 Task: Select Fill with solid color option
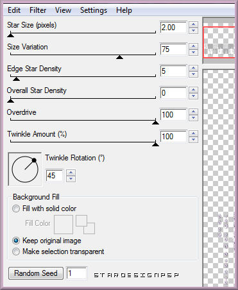[16, 209]
